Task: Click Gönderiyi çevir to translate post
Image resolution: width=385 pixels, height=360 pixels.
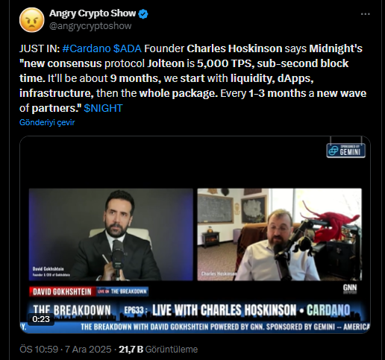Action: click(x=47, y=122)
